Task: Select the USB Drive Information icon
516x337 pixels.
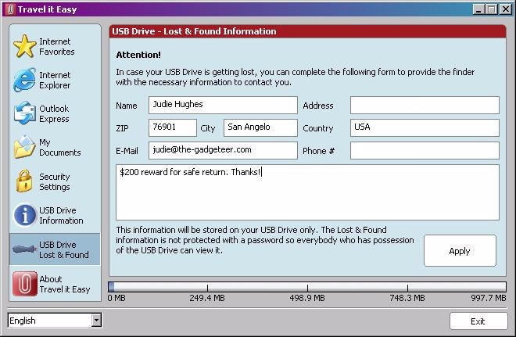Action: click(24, 215)
